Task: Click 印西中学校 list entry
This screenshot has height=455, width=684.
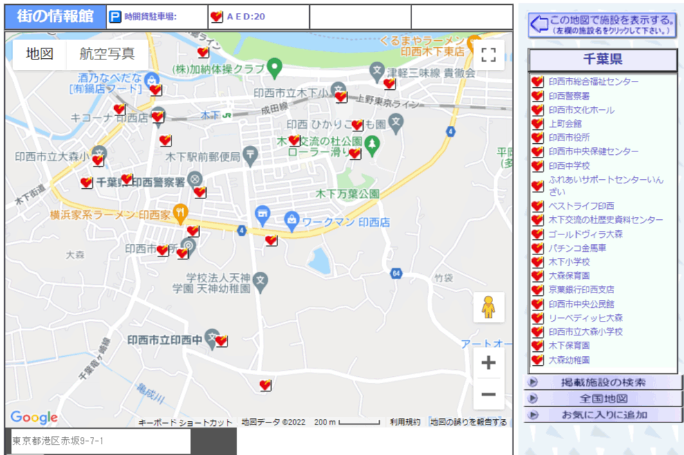Action: 569,166
